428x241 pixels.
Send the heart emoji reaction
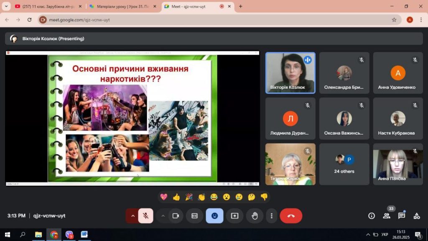point(164,197)
